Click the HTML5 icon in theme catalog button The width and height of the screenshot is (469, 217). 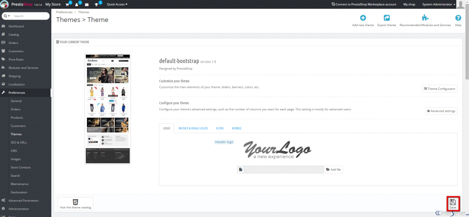coord(76,202)
